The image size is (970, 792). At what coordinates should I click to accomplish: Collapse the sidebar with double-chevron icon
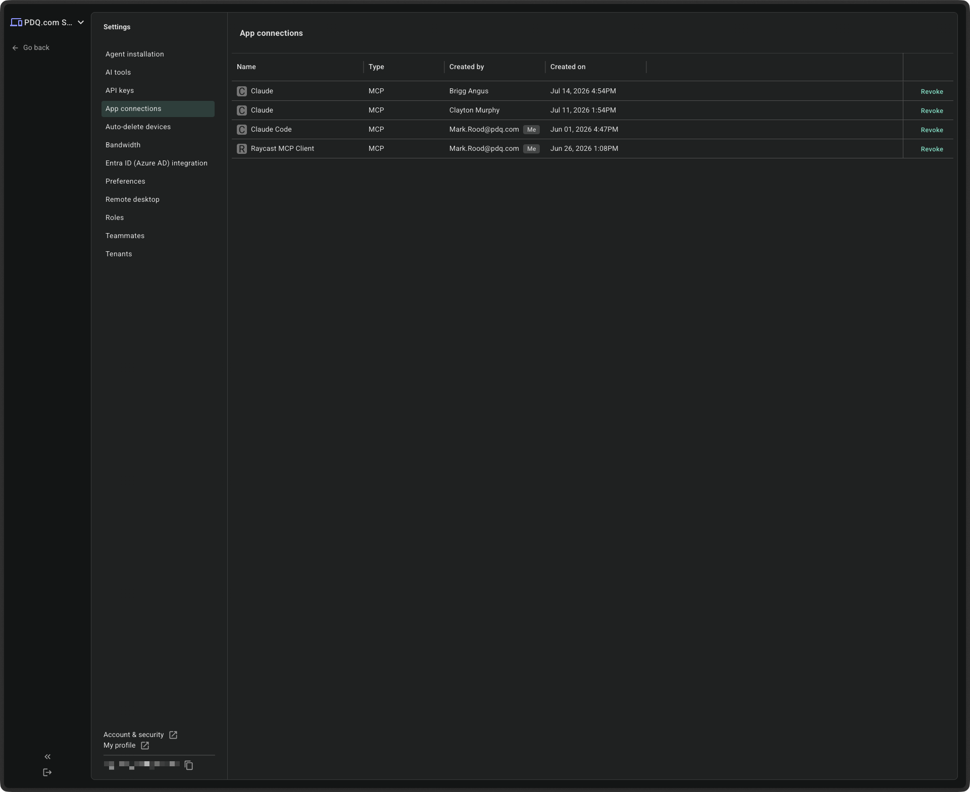tap(47, 757)
